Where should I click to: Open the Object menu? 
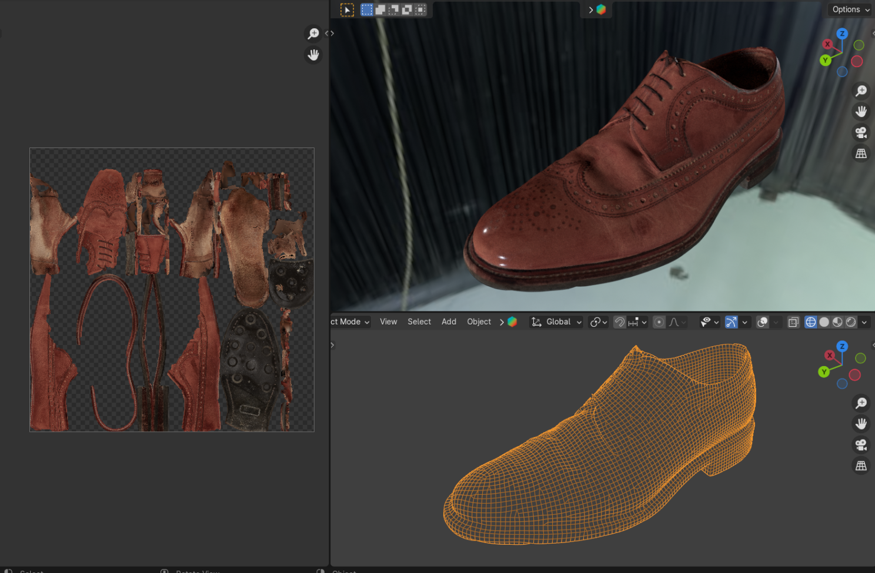pos(479,322)
